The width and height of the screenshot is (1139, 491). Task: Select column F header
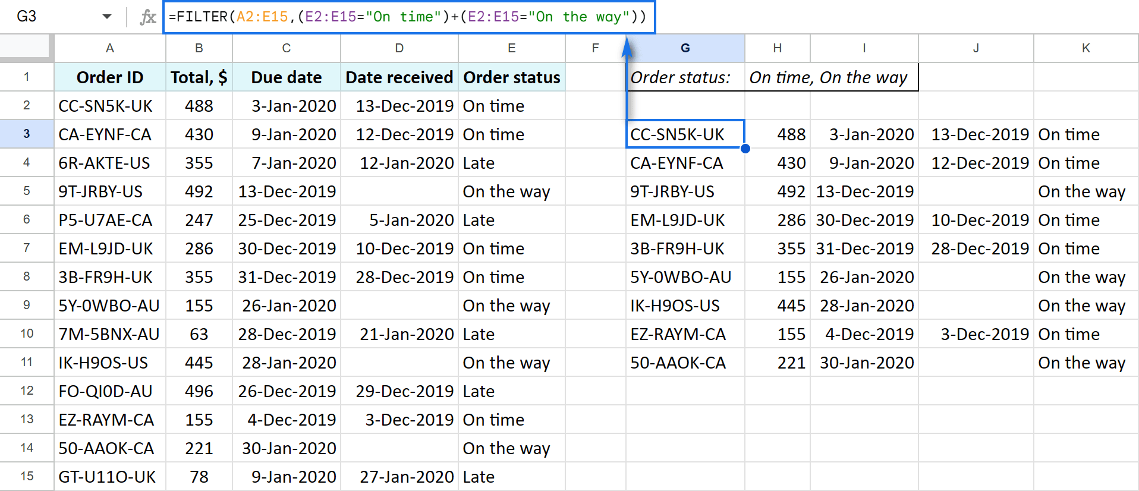coord(595,48)
